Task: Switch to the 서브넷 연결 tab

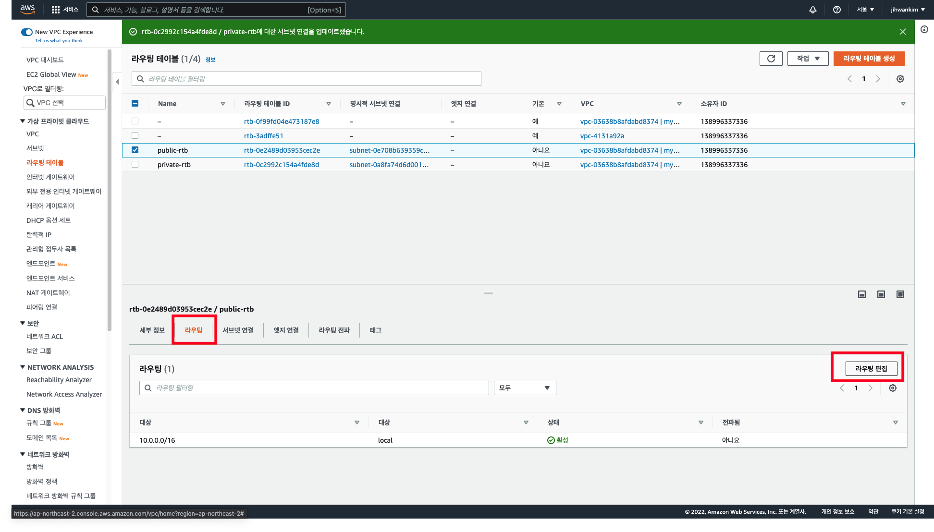Action: point(238,330)
